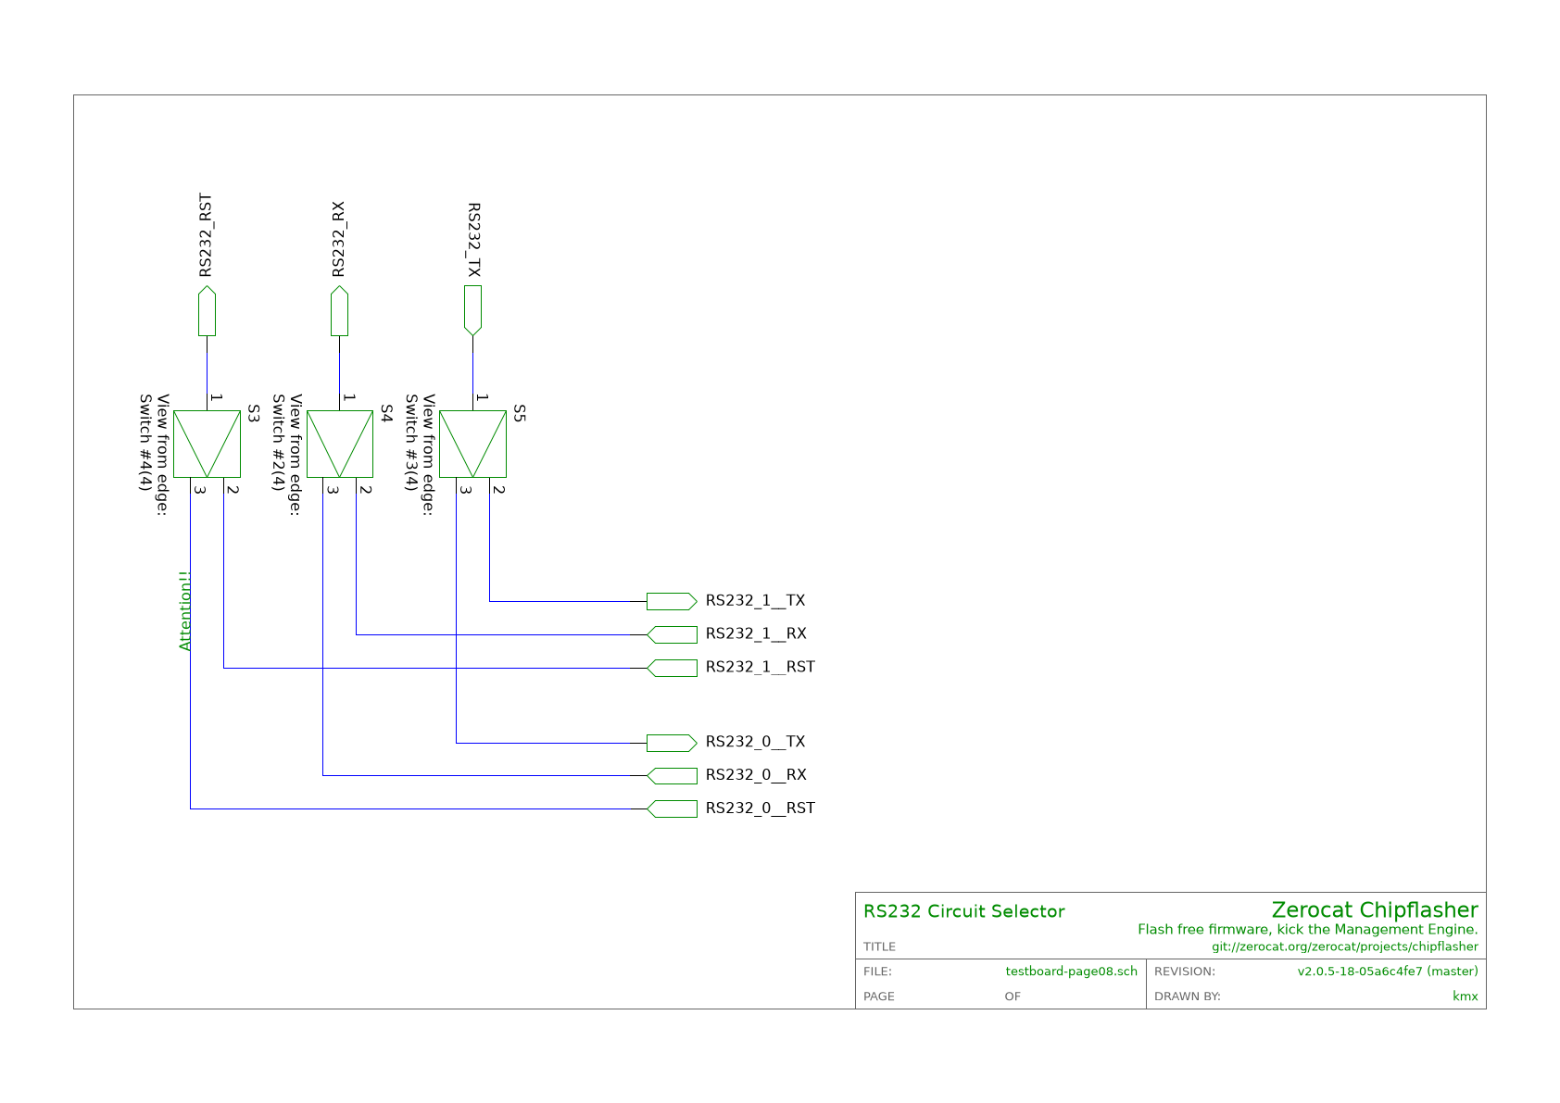1560x1103 pixels.
Task: Click the TITLE field label
Action: 880,947
